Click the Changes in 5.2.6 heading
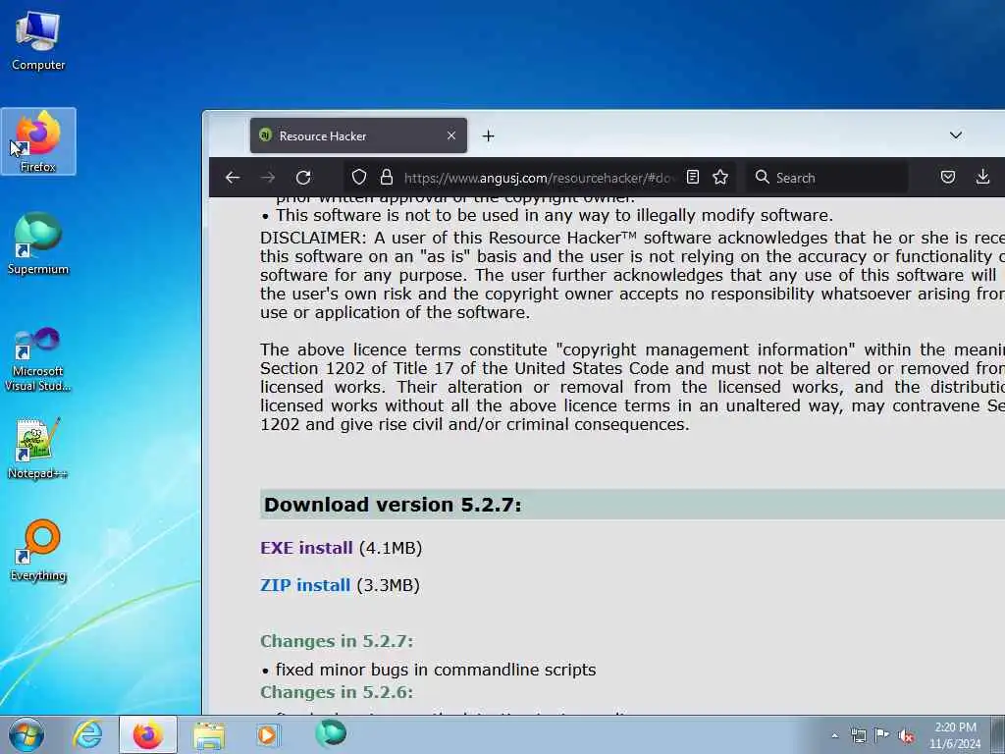The image size is (1005, 754). coord(338,692)
